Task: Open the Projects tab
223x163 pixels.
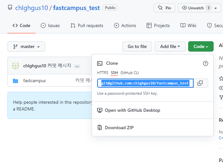Action: pyautogui.click(x=158, y=25)
